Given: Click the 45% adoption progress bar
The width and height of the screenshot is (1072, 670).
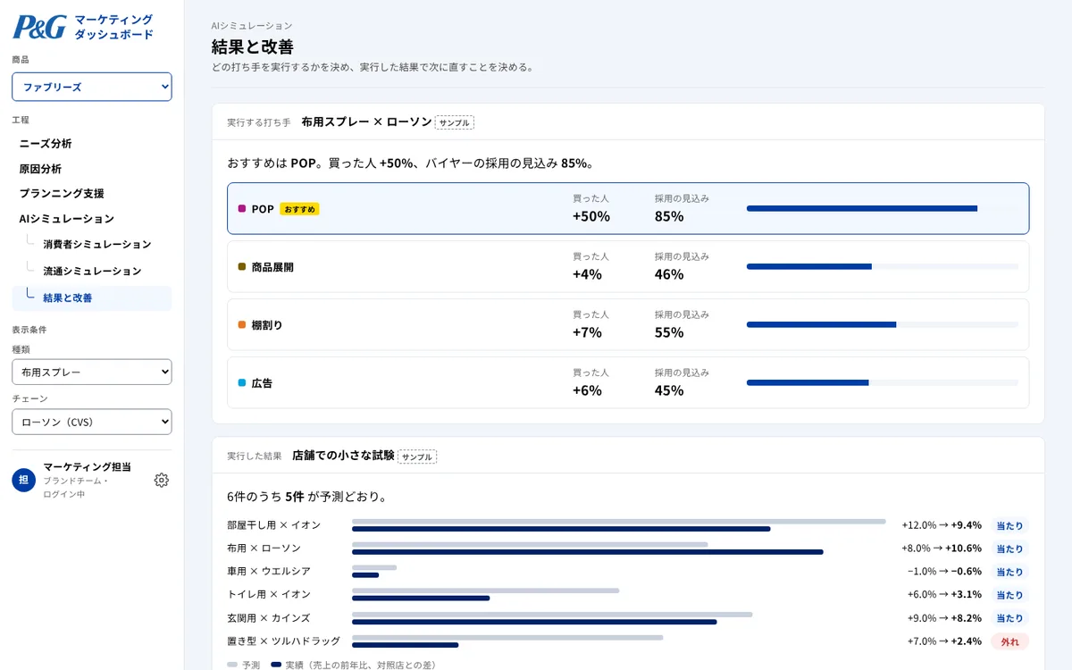Looking at the screenshot, I should point(882,382).
